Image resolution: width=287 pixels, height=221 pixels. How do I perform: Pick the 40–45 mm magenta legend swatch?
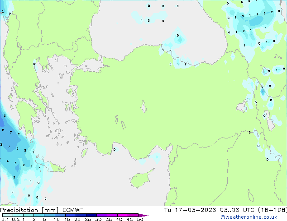[123, 215]
